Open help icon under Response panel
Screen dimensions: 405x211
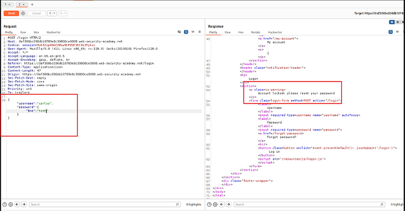coord(209,204)
